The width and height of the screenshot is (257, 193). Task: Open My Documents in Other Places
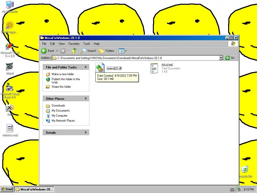click(x=61, y=111)
